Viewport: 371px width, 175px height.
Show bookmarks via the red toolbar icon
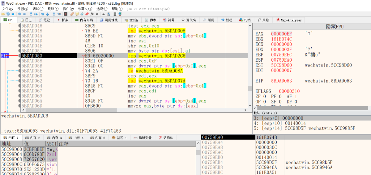[x=87, y=14]
